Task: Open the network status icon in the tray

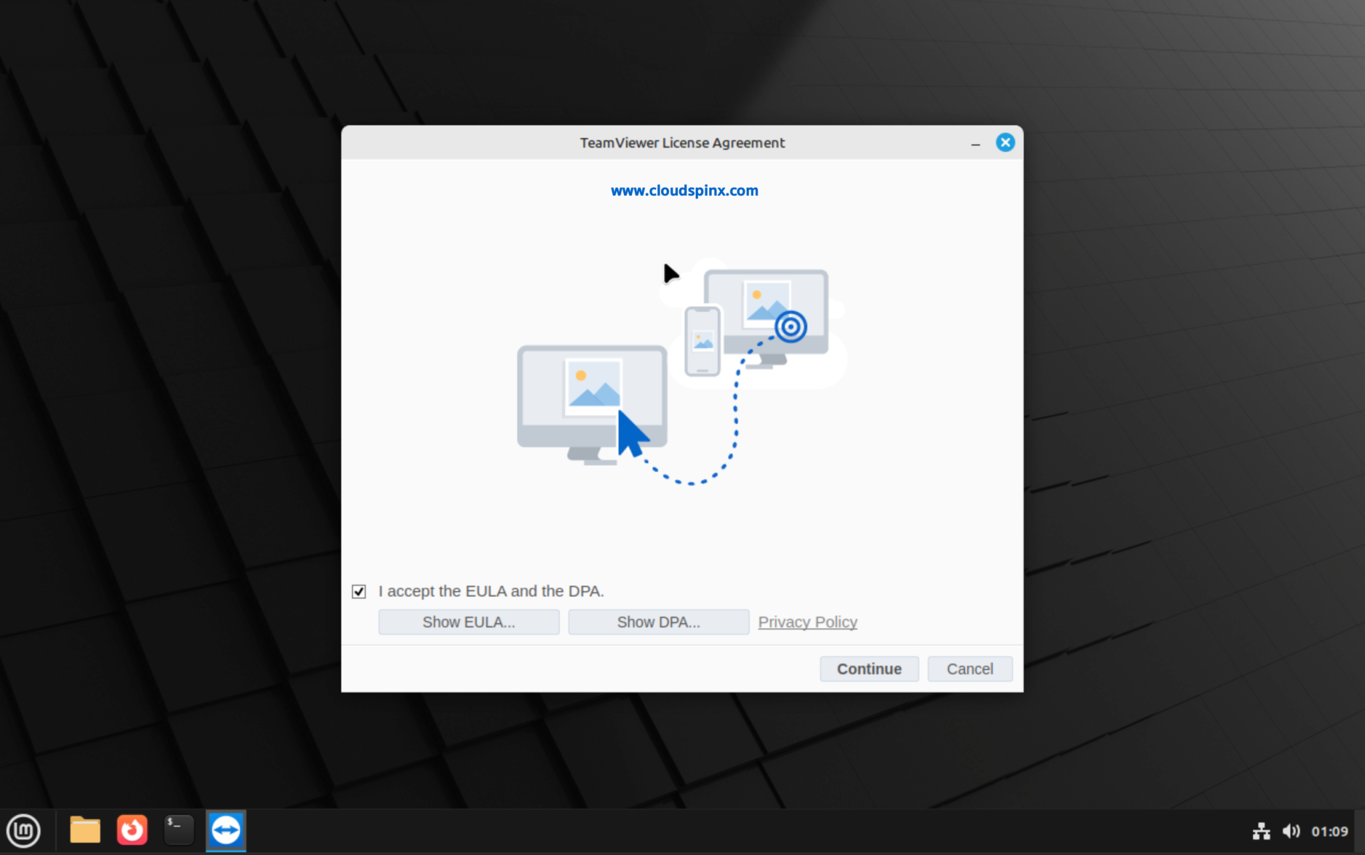Action: (x=1262, y=831)
